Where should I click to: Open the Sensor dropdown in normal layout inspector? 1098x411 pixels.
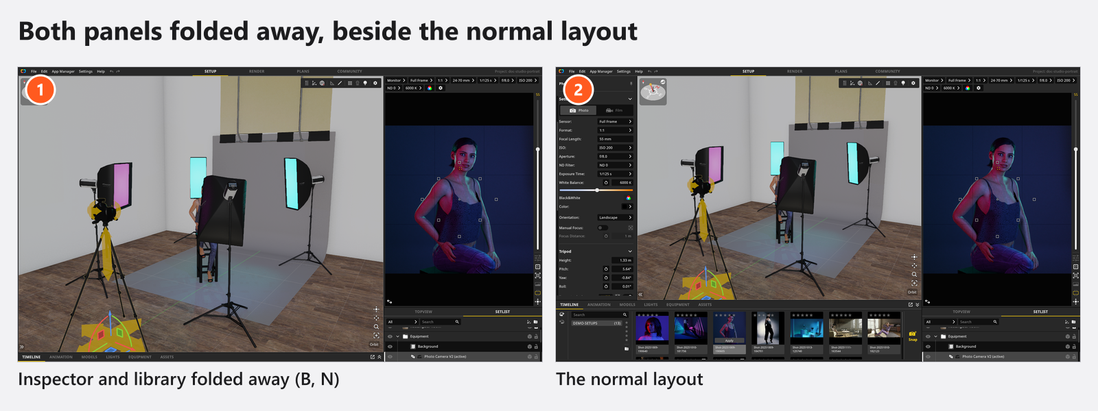pos(615,121)
